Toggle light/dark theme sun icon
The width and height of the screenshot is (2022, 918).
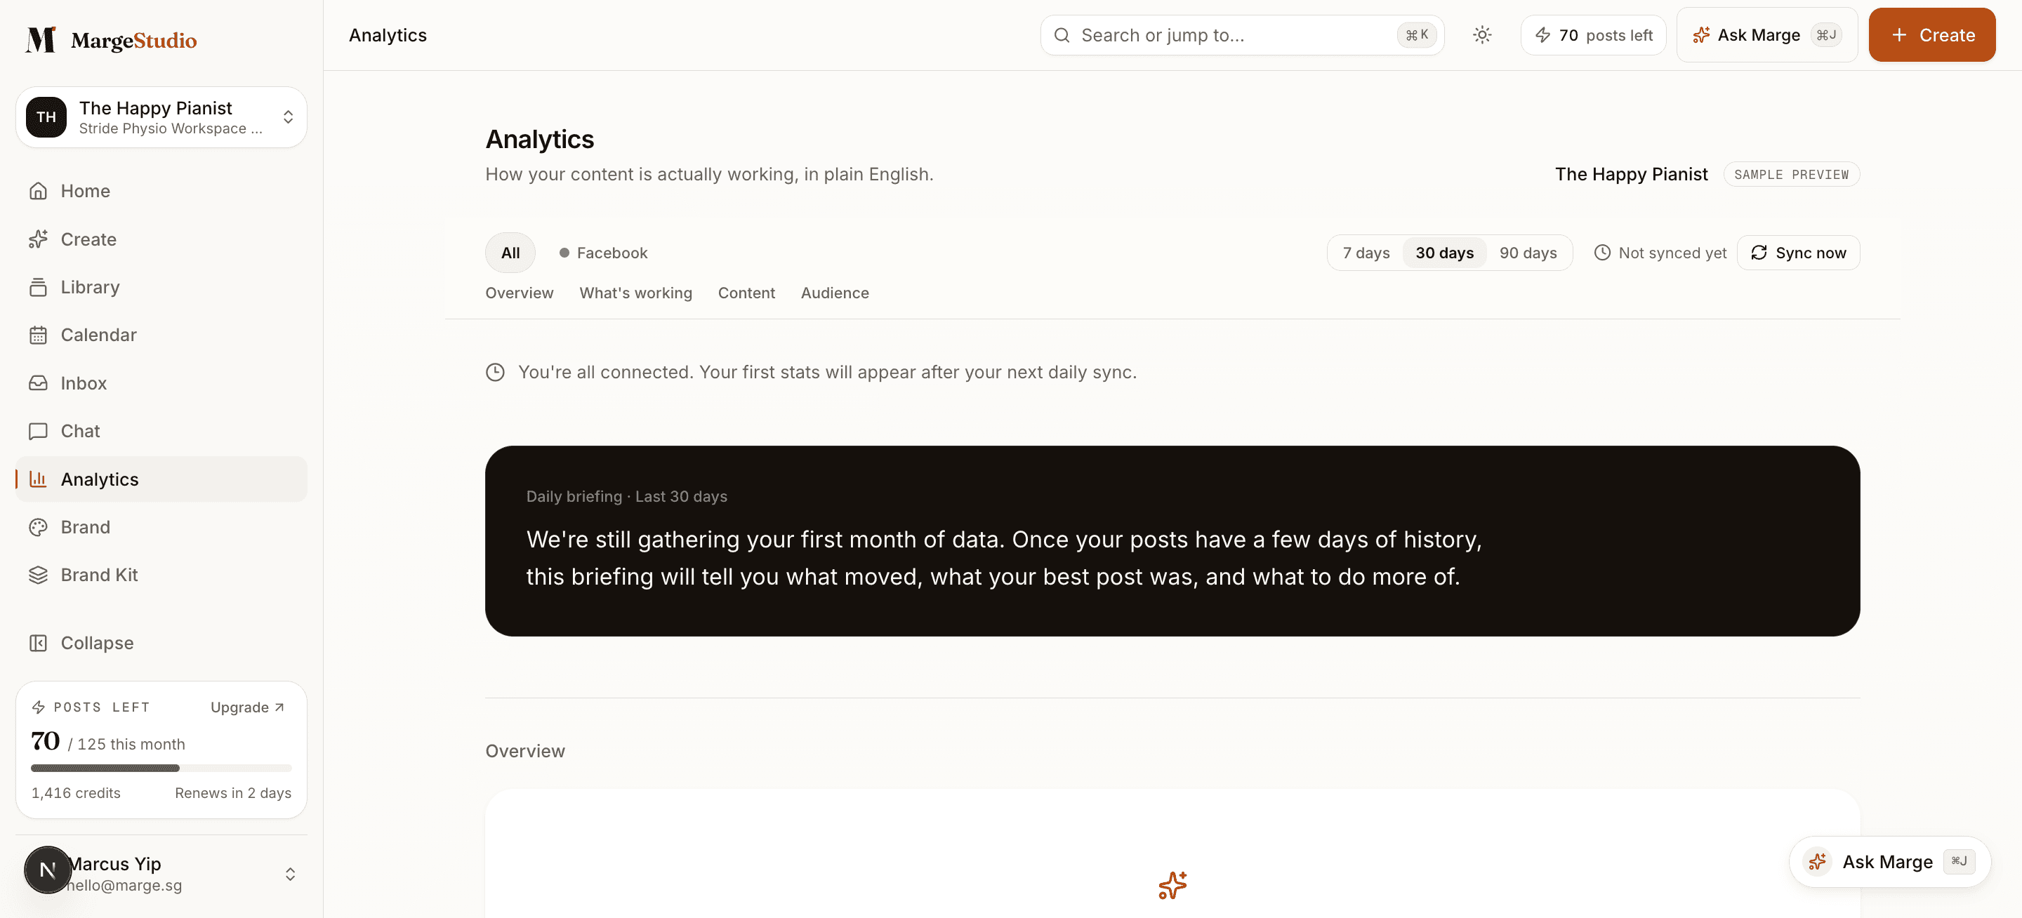tap(1482, 35)
